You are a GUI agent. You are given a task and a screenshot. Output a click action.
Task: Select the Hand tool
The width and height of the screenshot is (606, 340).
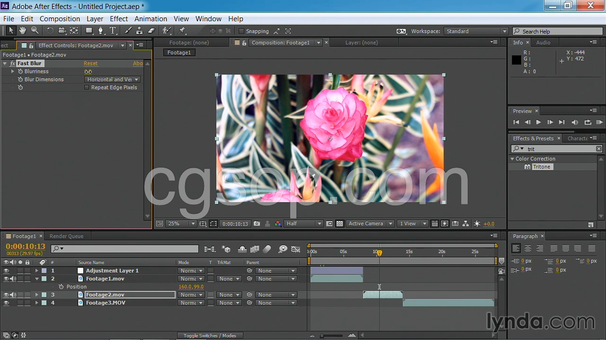coord(23,31)
